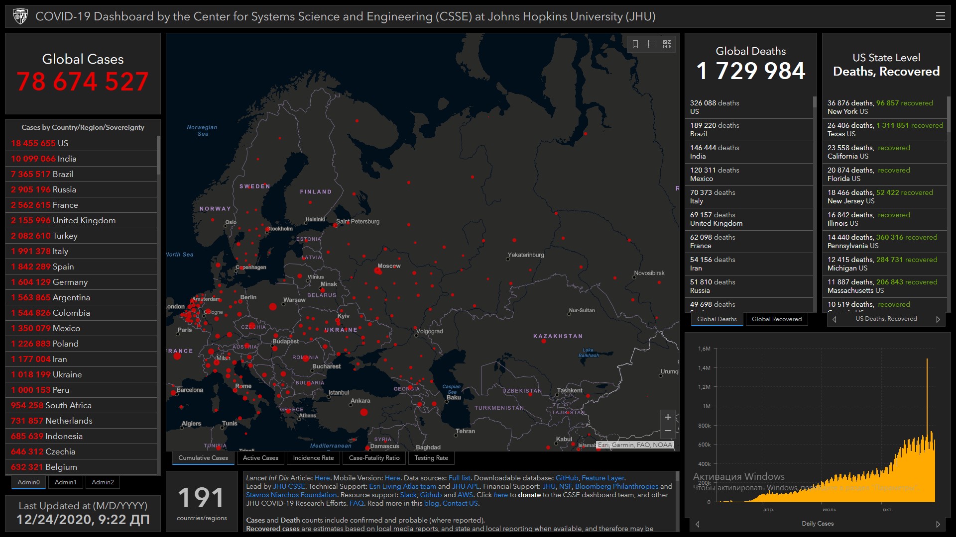Image resolution: width=956 pixels, height=537 pixels.
Task: Click the Johns Hopkins shield logo
Action: pyautogui.click(x=20, y=16)
